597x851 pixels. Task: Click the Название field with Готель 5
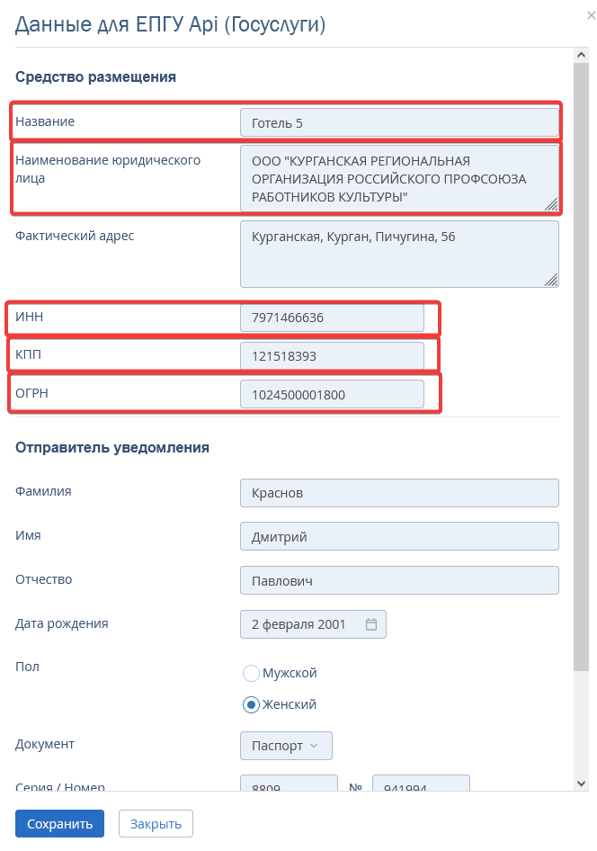point(399,122)
